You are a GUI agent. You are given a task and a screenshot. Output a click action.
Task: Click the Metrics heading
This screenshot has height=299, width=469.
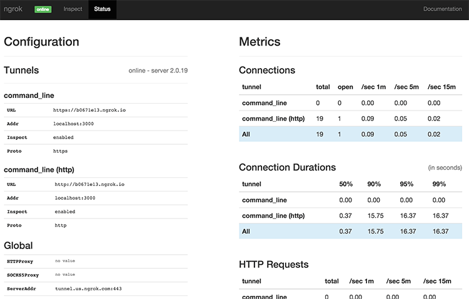pos(260,42)
